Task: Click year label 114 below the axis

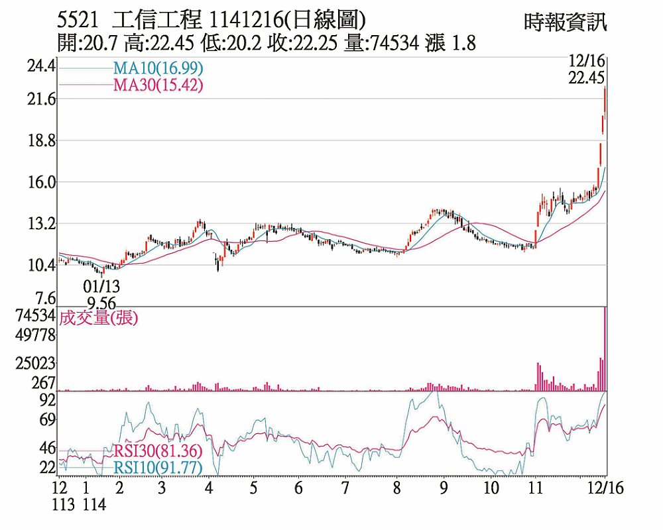Action: pyautogui.click(x=93, y=505)
